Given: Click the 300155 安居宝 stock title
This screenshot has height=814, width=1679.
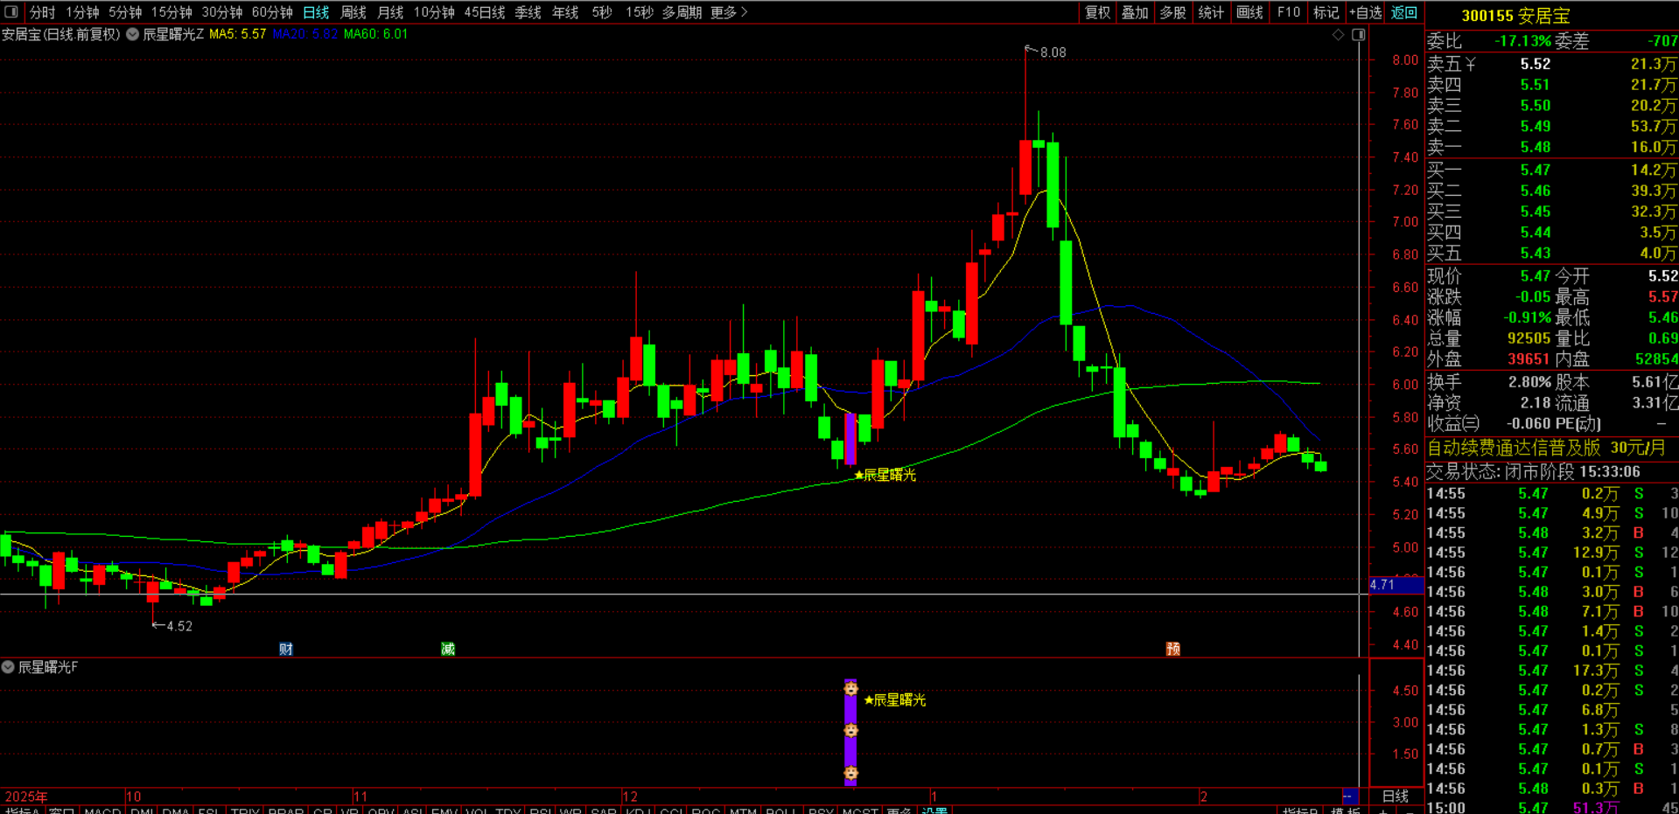Looking at the screenshot, I should pyautogui.click(x=1515, y=16).
